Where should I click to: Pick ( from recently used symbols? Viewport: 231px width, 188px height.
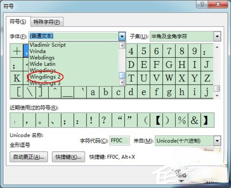(x=144, y=120)
